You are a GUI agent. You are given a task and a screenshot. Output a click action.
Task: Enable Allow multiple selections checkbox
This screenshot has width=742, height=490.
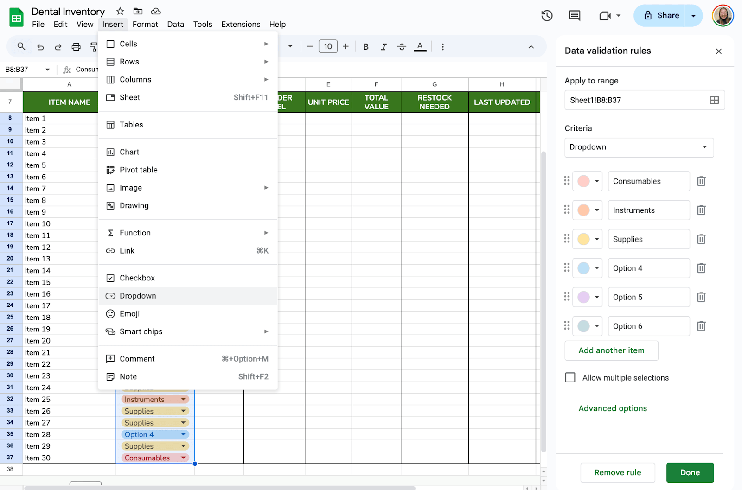(x=570, y=378)
